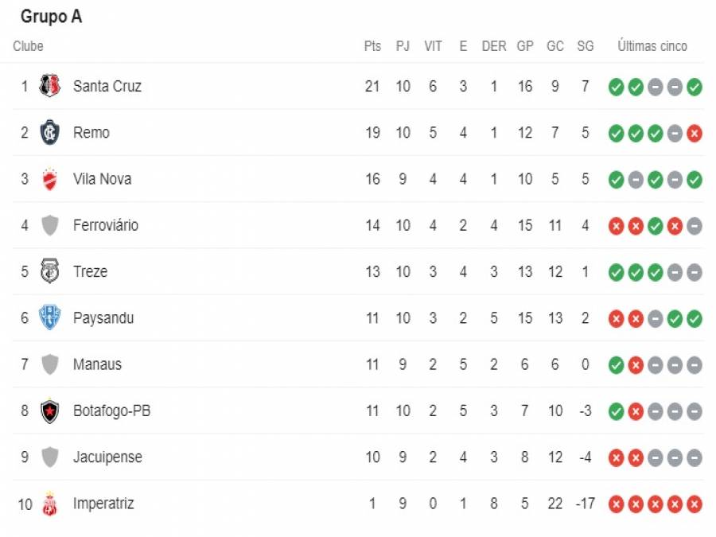Click the Botafogo-PB club crest
The image size is (716, 537).
pos(50,411)
